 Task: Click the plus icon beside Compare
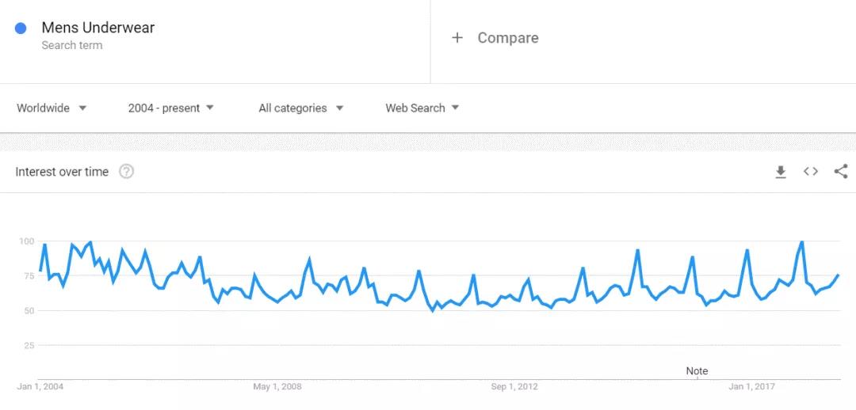point(457,38)
